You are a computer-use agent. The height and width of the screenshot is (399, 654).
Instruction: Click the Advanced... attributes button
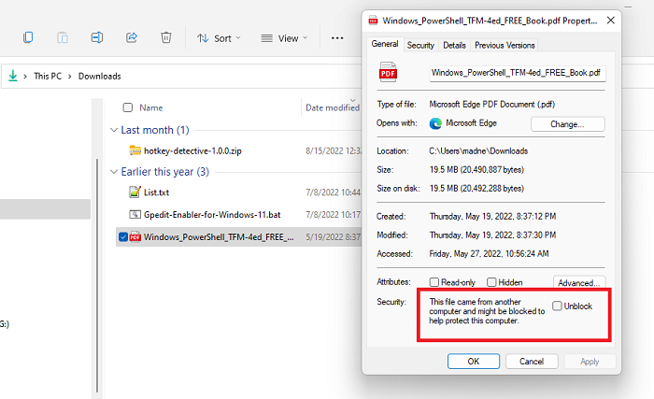tap(579, 282)
